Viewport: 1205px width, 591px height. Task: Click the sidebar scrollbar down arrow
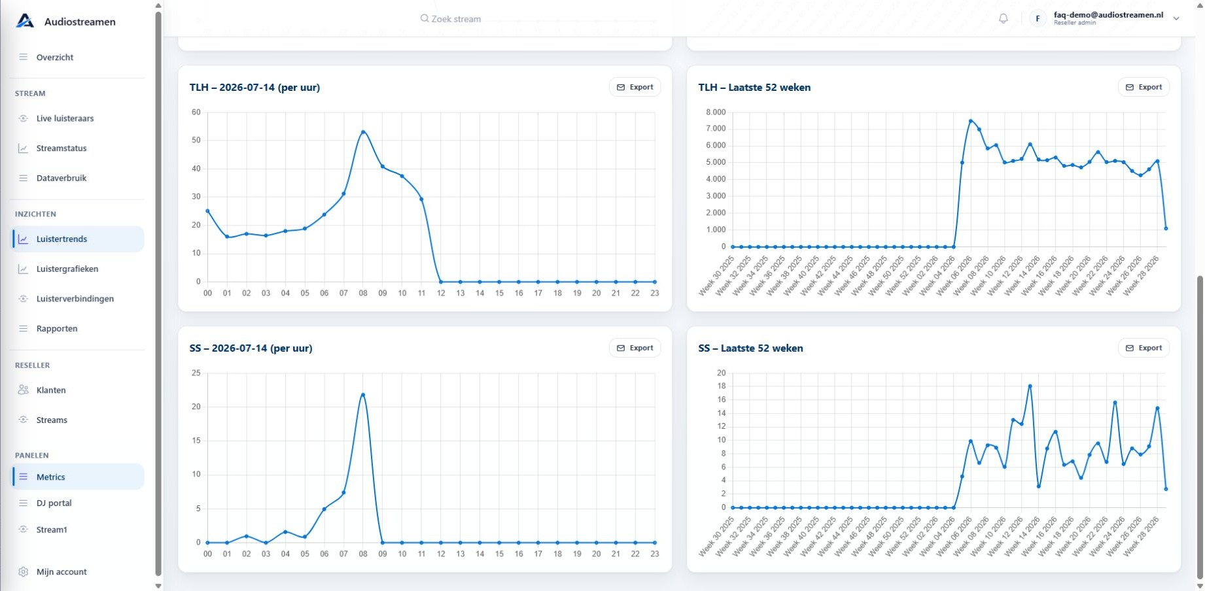coord(158,586)
